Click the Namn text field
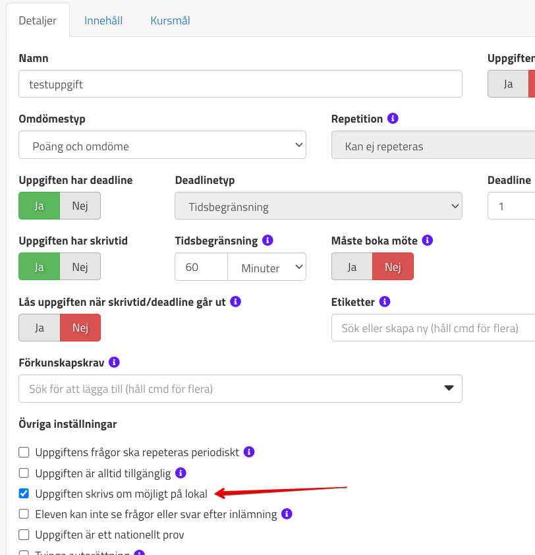This screenshot has width=535, height=555. (240, 84)
